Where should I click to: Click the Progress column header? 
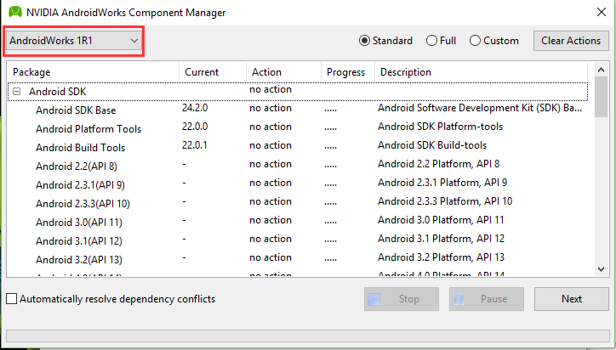coord(348,72)
